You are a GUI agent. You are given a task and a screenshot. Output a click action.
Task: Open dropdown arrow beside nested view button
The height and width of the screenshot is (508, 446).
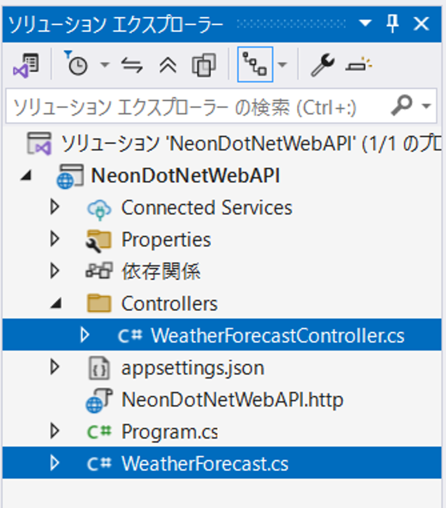pos(282,65)
